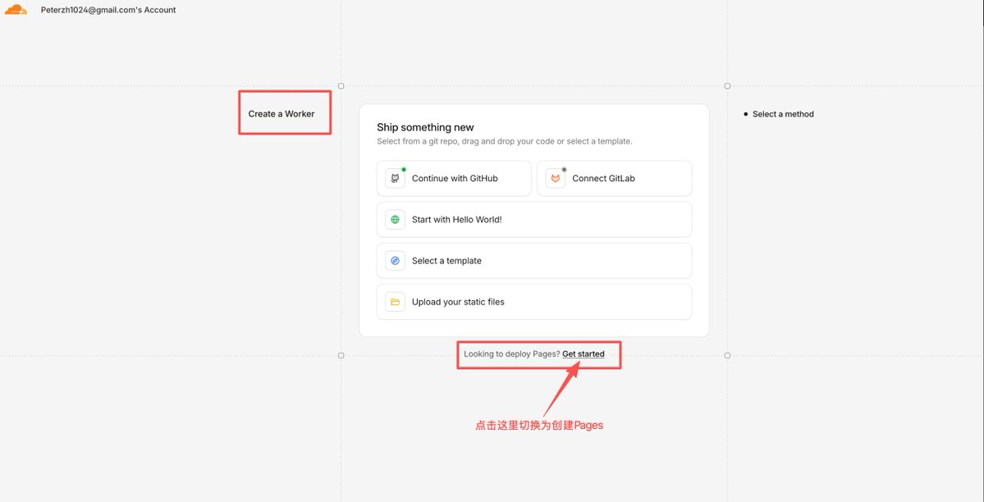Click the green status dot on GitHub icon

pos(404,170)
